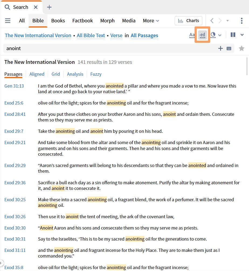Open Exod 35:8 reference
249x271 pixels.
pyautogui.click(x=14, y=267)
